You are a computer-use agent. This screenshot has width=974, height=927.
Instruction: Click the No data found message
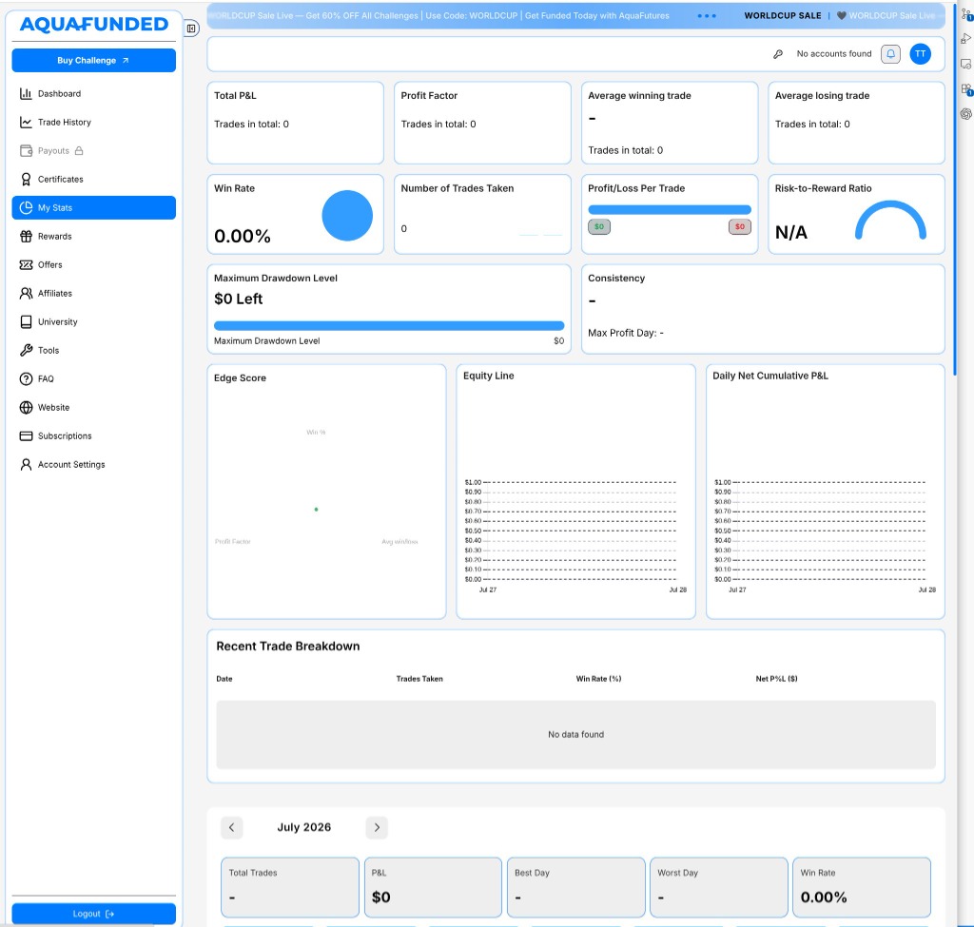click(x=575, y=735)
